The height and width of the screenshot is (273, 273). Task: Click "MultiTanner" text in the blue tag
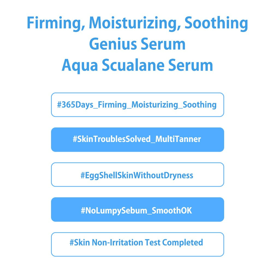(x=178, y=140)
